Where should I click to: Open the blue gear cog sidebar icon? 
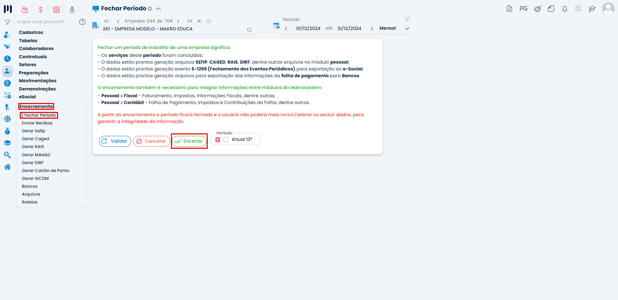[x=7, y=119]
